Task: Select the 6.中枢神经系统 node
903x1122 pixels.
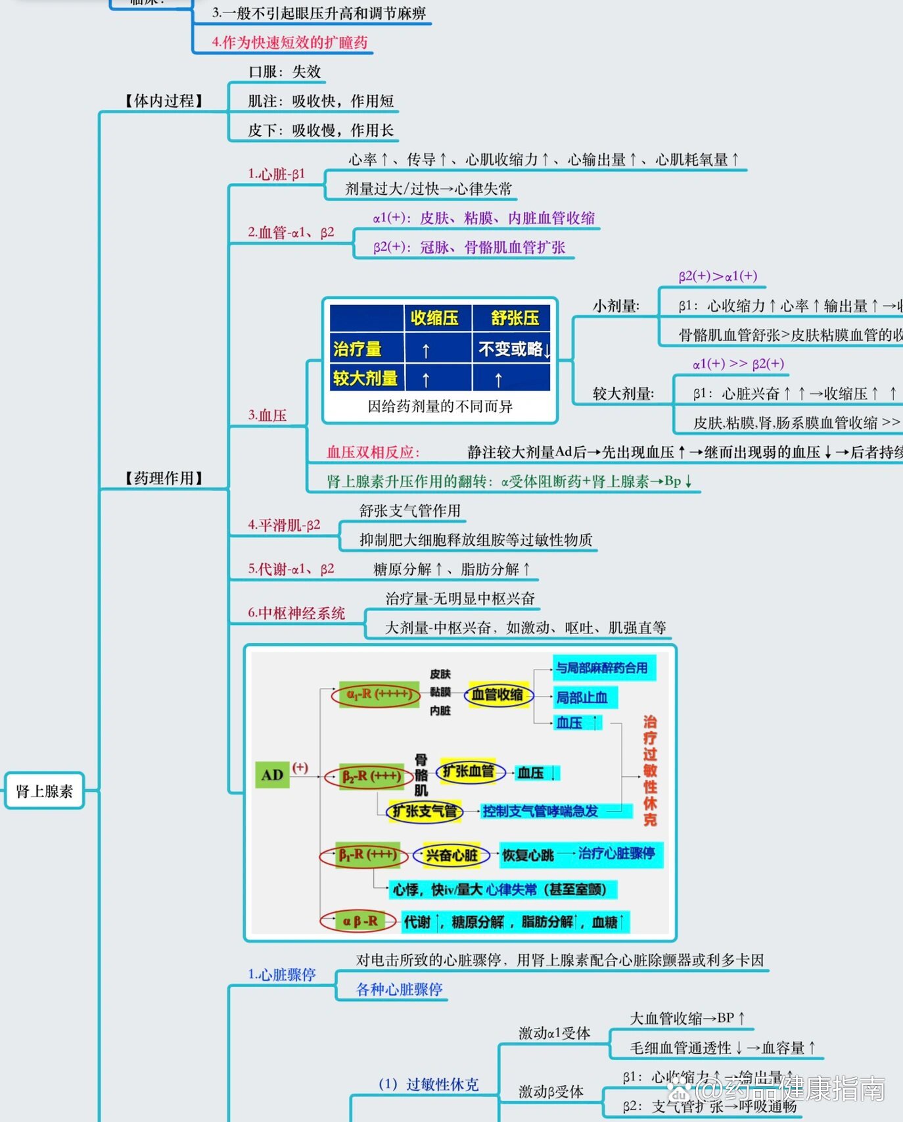Action: click(x=296, y=613)
